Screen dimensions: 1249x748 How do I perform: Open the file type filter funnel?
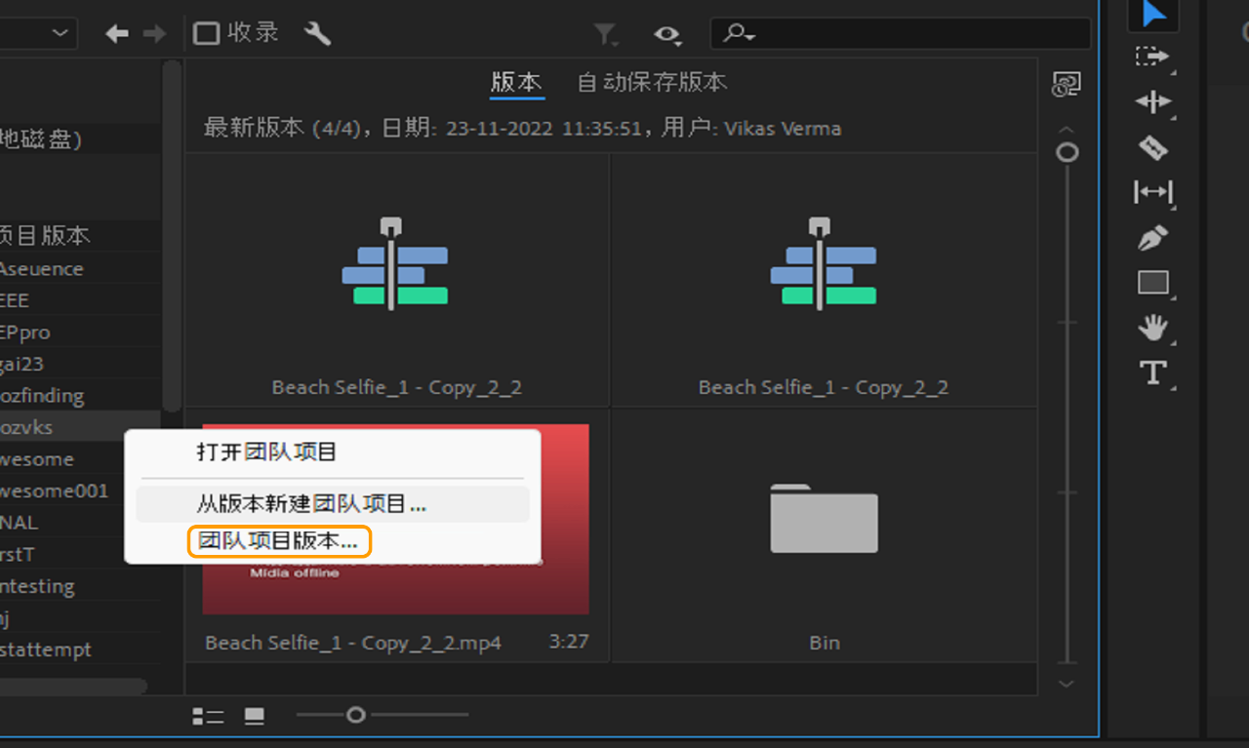pyautogui.click(x=606, y=35)
